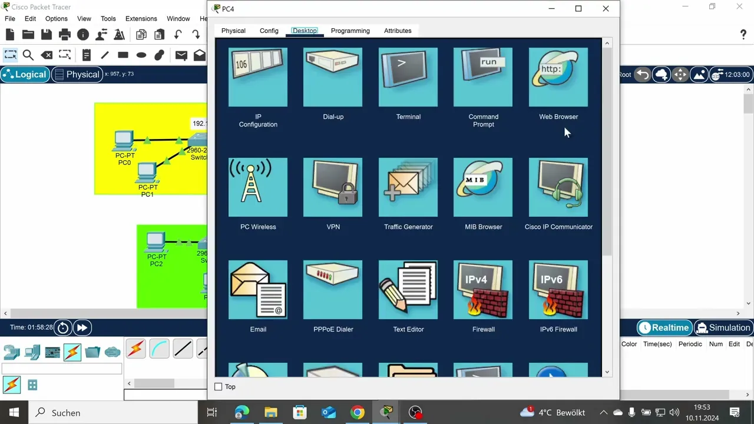Launch the Traffic Generator
Viewport: 754px width, 424px height.
click(x=408, y=187)
